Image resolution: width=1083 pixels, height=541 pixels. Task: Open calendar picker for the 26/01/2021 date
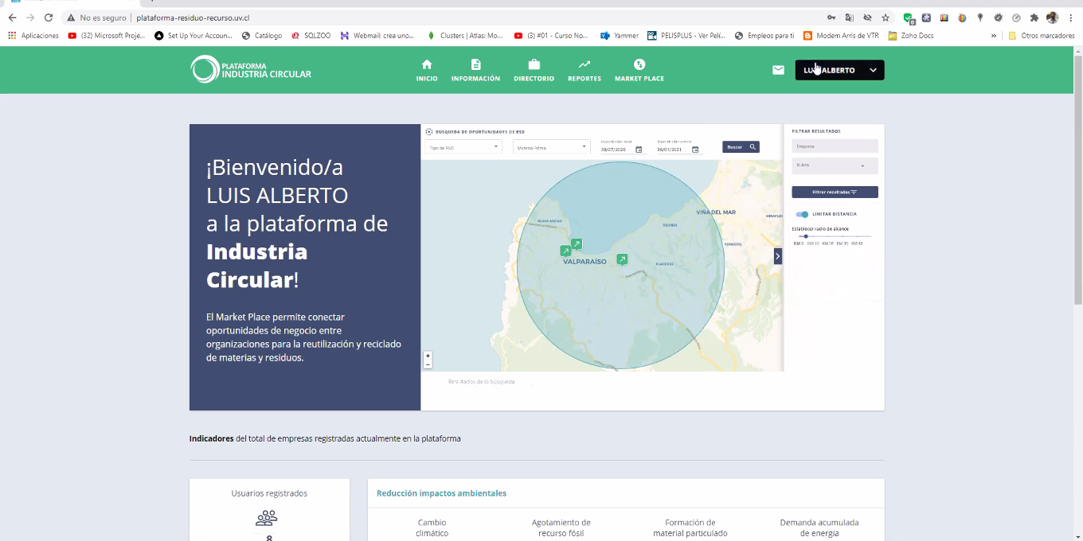coord(695,150)
